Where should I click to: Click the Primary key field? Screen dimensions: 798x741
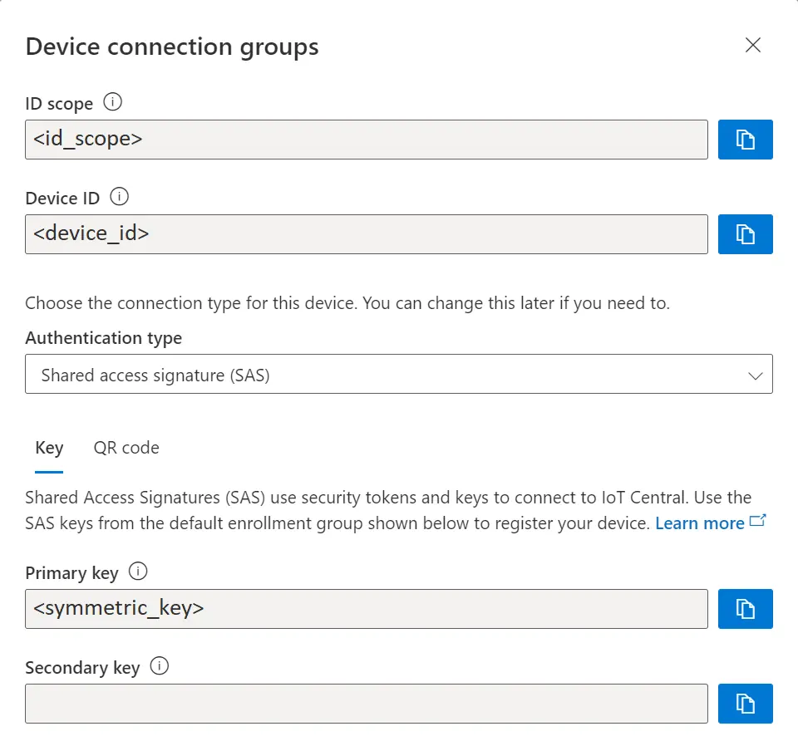367,609
